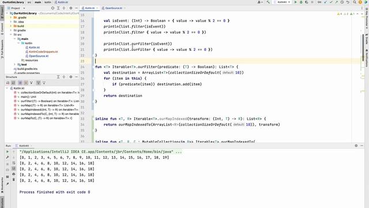The height and width of the screenshot is (208, 369).
Task: Expand all in the Project panel toolbar
Action: tap(58, 8)
